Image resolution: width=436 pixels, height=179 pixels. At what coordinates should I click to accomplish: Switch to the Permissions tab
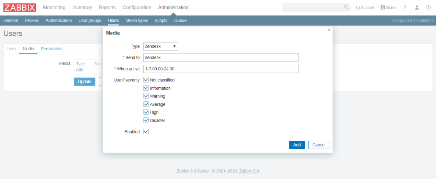(x=52, y=49)
